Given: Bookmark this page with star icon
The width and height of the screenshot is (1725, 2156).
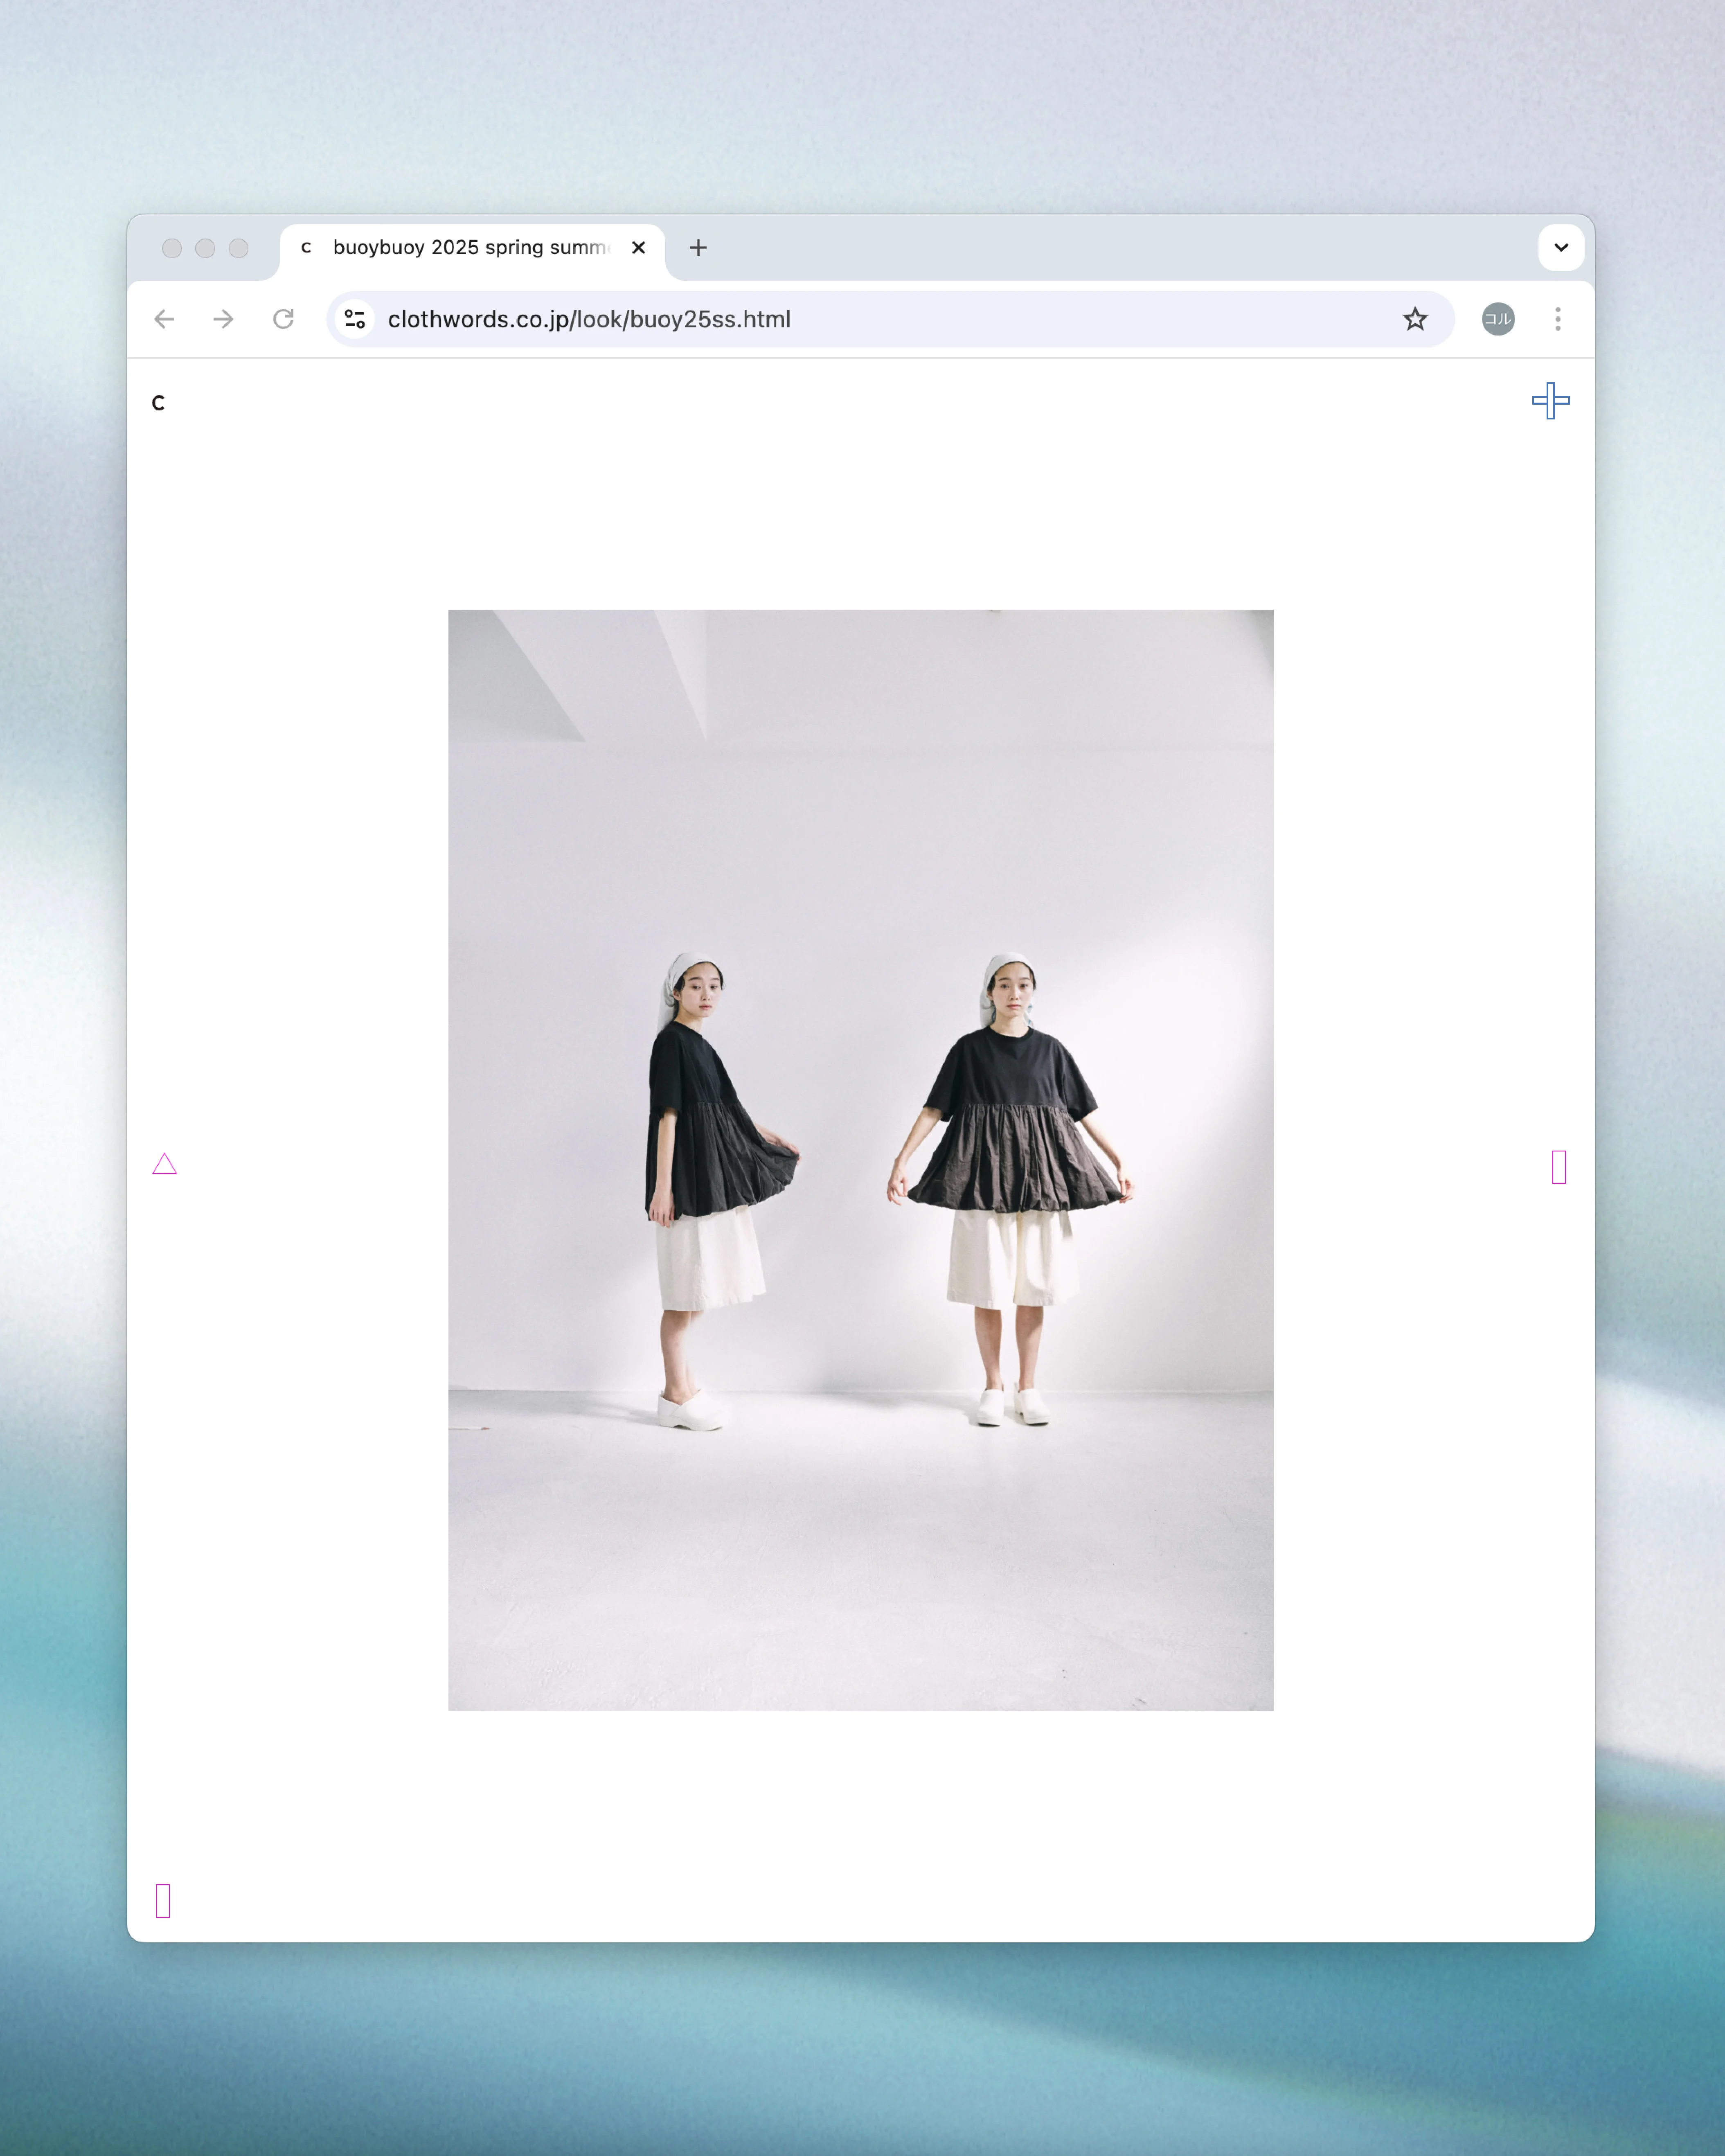Looking at the screenshot, I should [x=1415, y=319].
